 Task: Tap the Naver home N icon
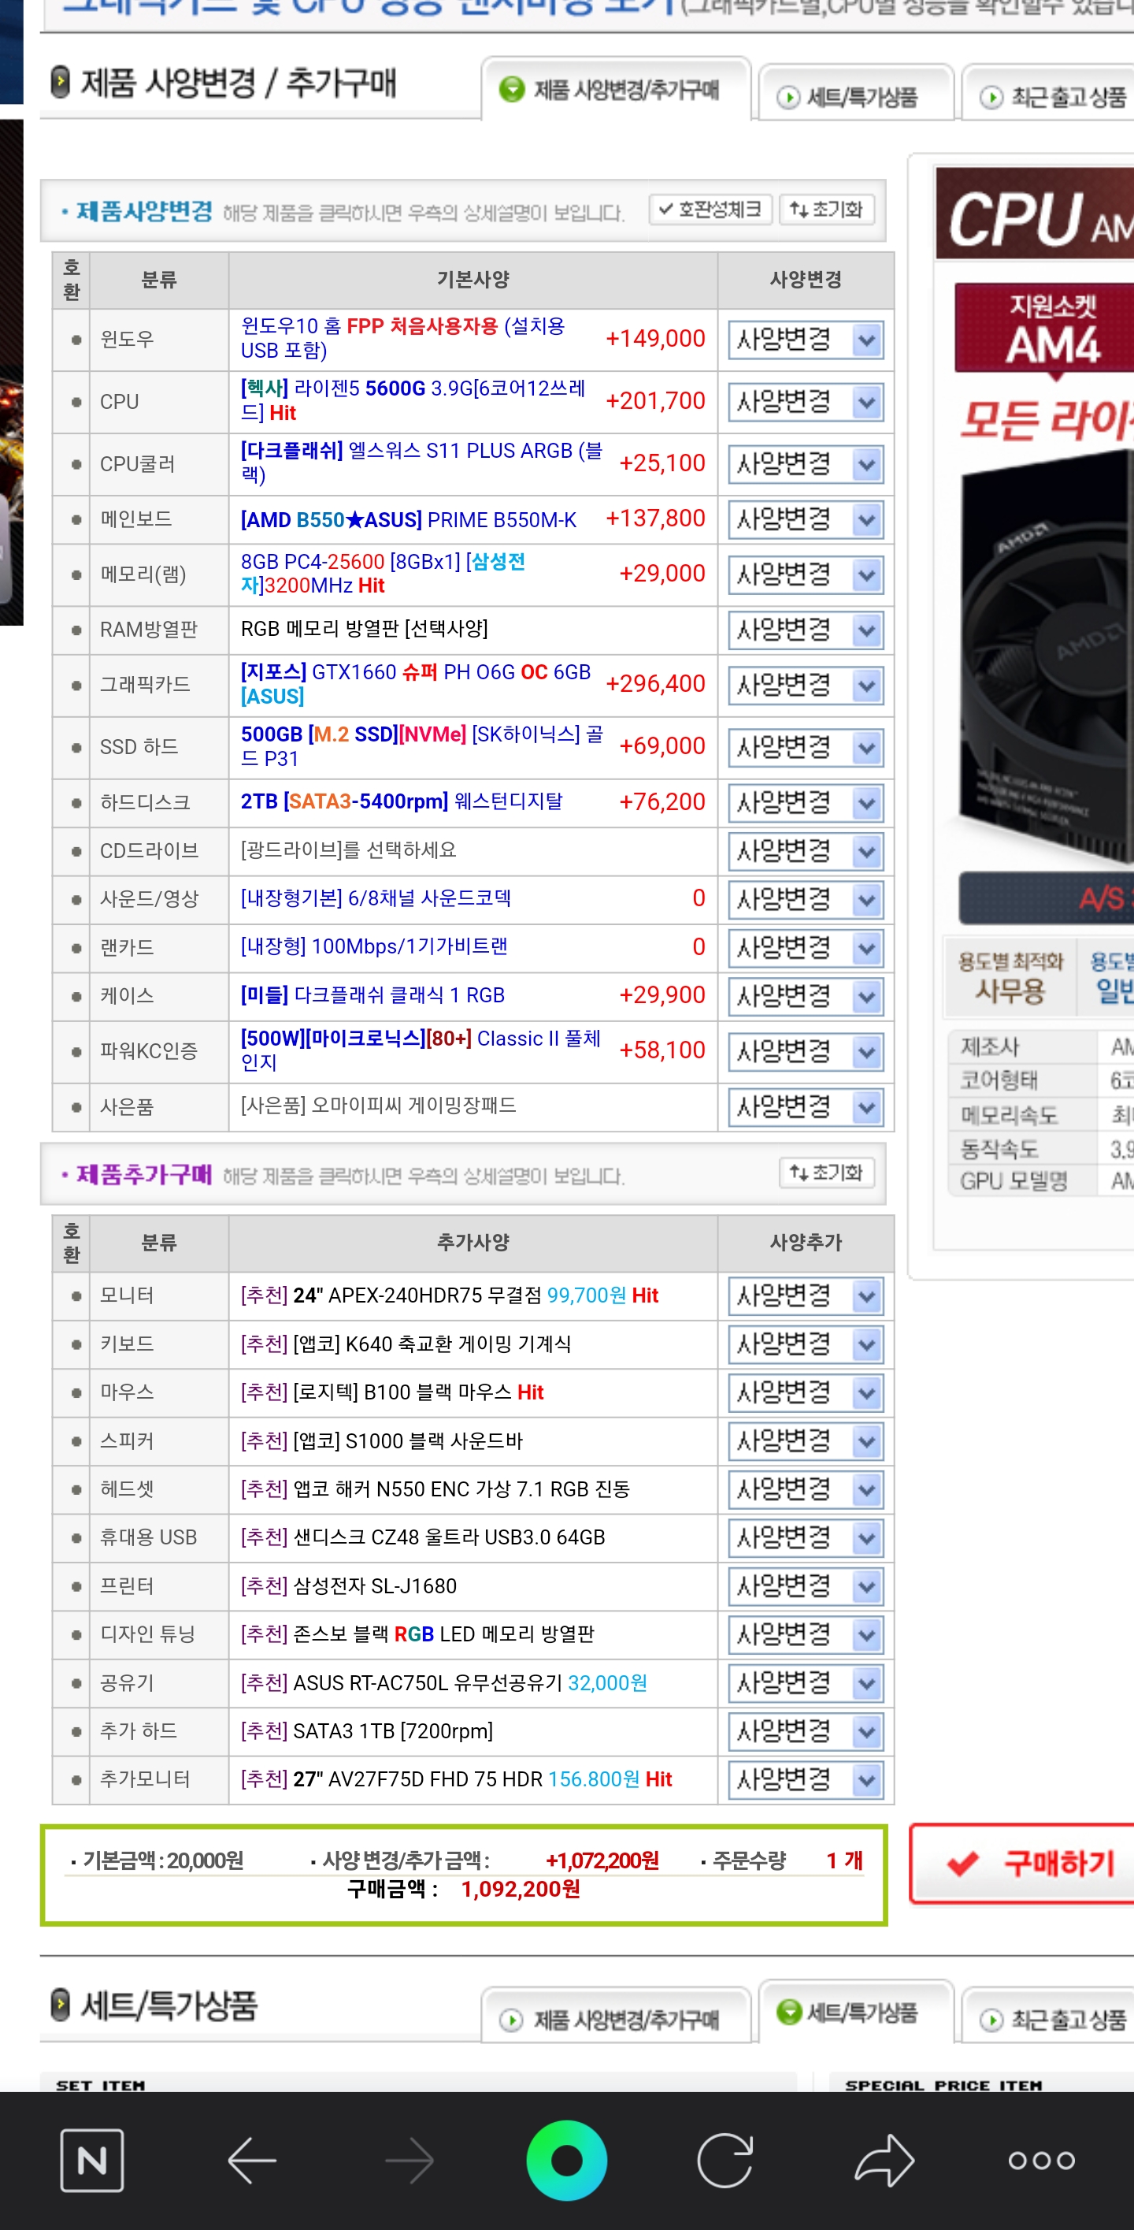click(91, 2160)
